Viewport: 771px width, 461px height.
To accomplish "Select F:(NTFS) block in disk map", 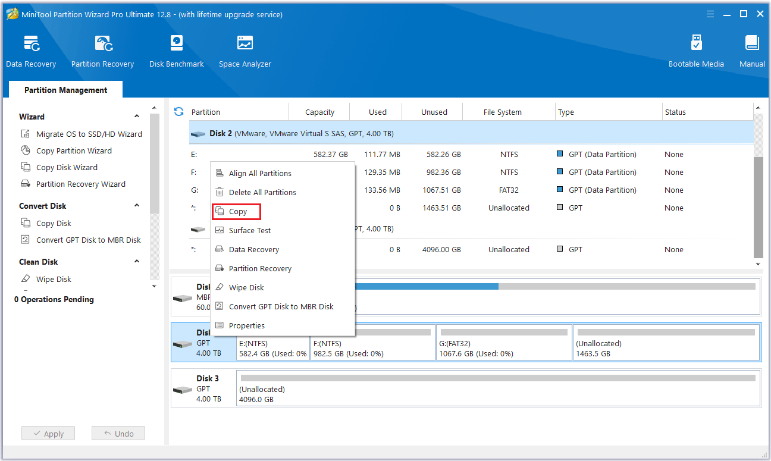I will (372, 342).
